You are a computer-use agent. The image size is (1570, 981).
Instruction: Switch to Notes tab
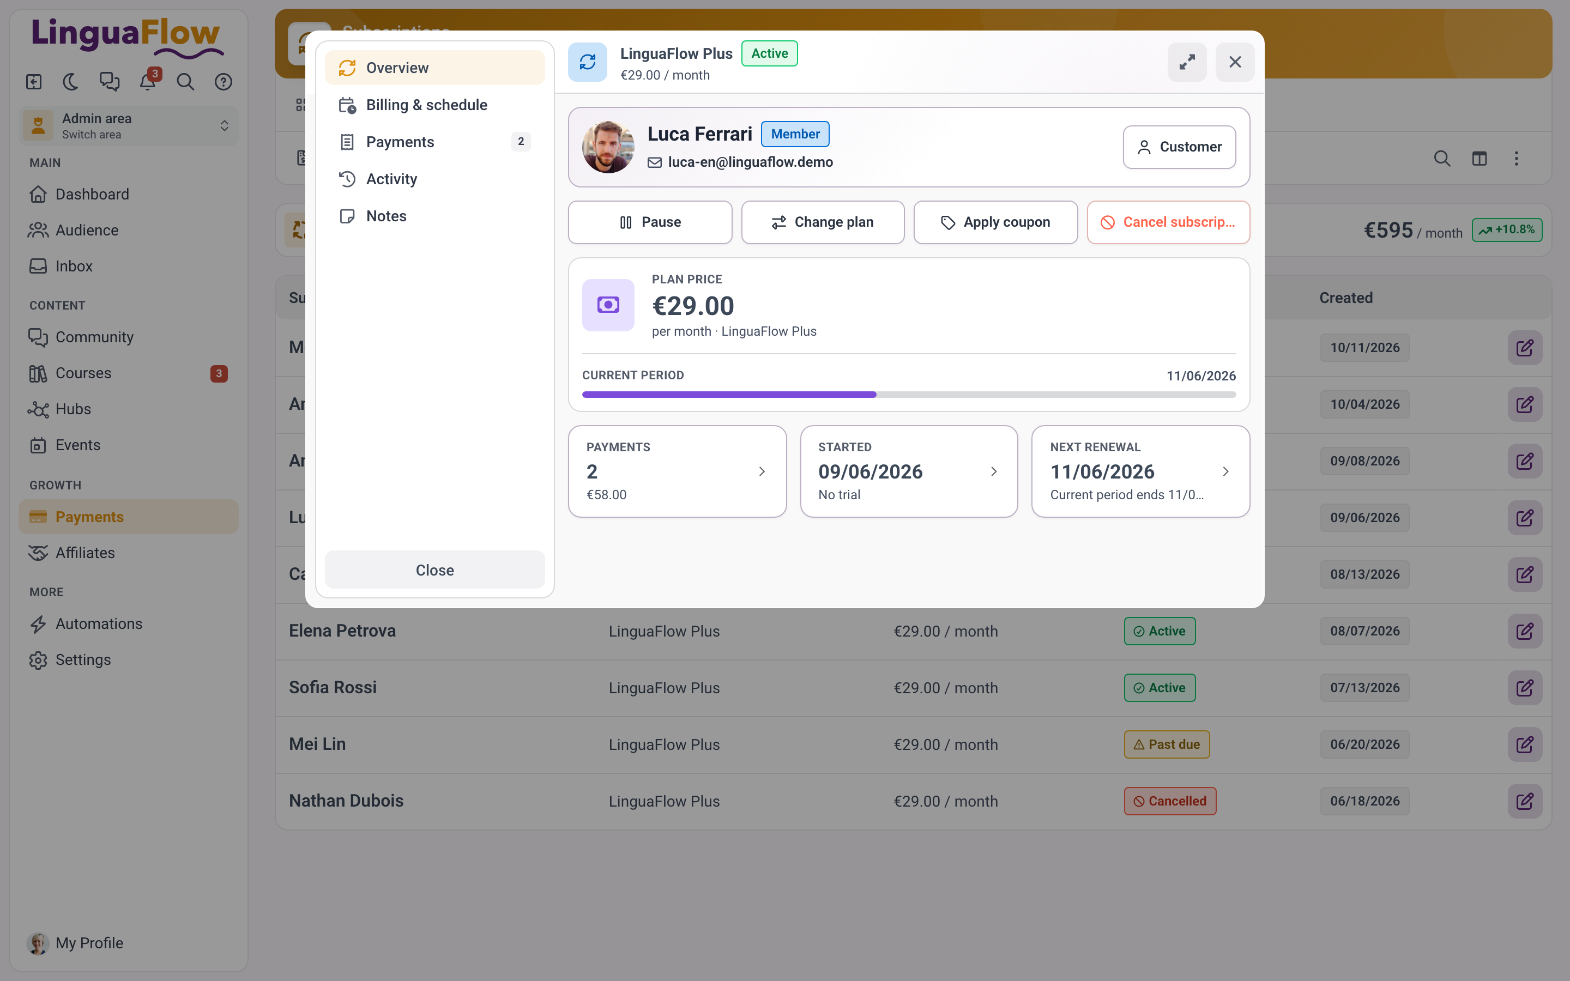click(434, 216)
